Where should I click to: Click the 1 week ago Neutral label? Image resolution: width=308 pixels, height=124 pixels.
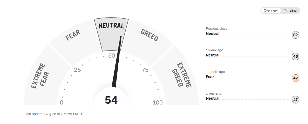click(213, 55)
